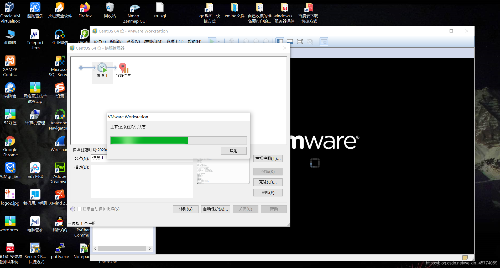Click the 描述 description text area

point(142,181)
